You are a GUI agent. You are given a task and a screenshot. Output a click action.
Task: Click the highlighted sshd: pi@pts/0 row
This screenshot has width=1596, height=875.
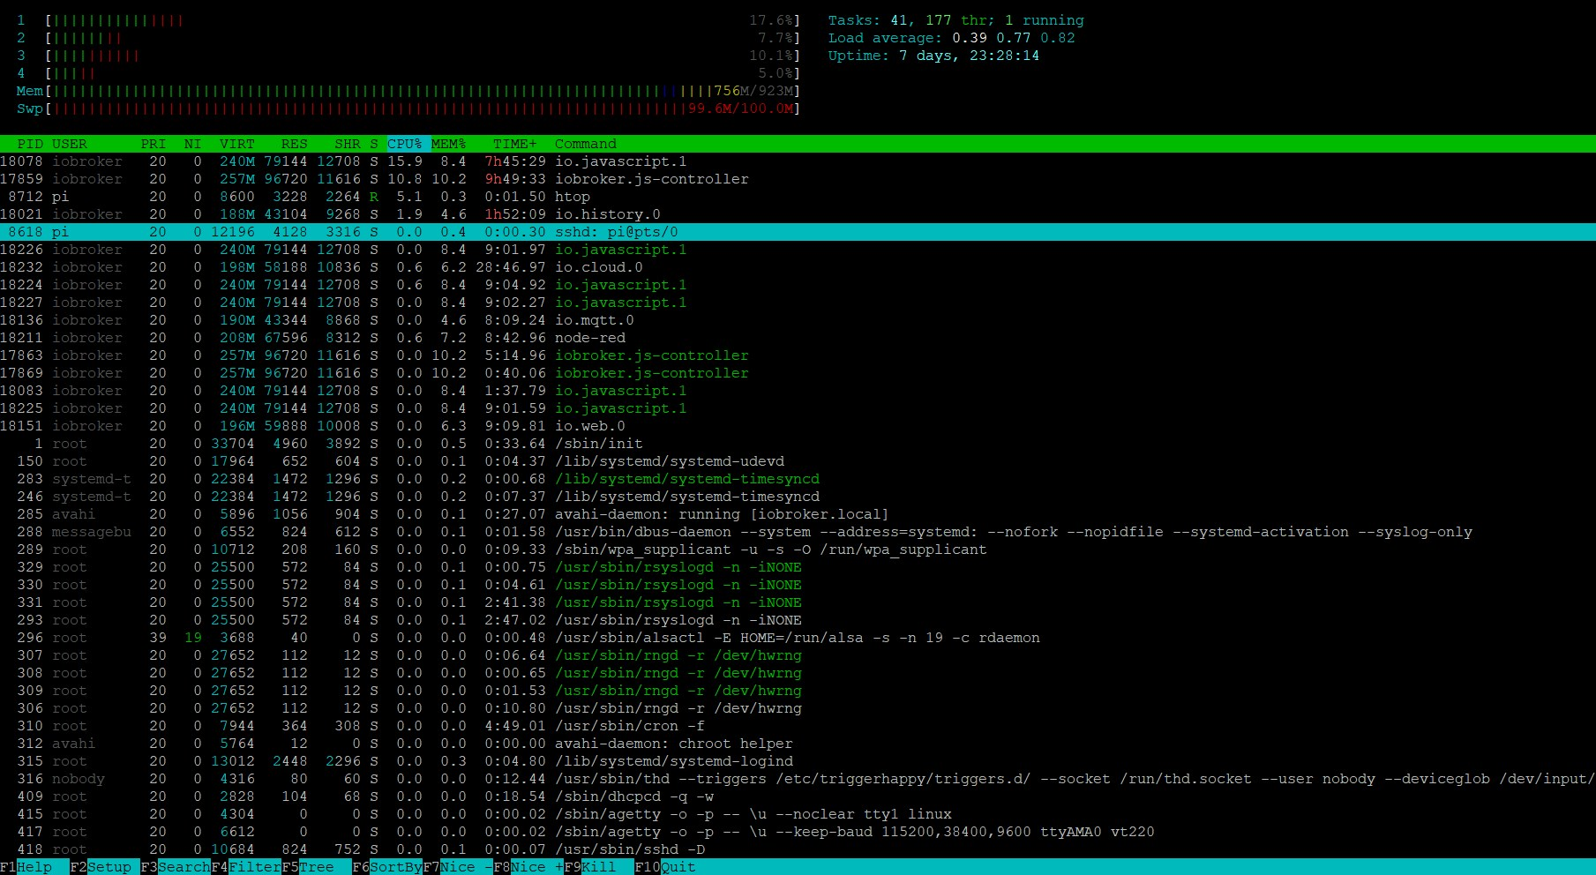(798, 232)
